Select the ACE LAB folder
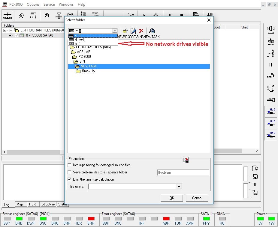 84,52
